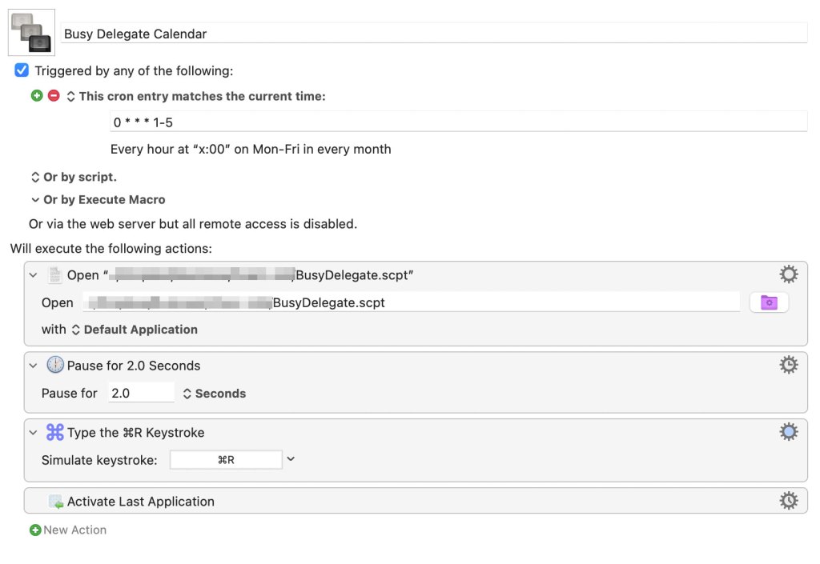Click New Action to add an action
The image size is (820, 564).
[68, 530]
